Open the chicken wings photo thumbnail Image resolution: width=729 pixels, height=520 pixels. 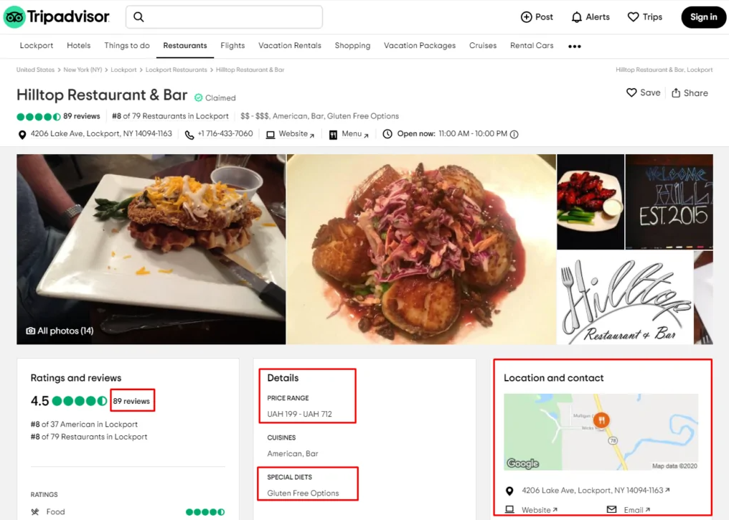(591, 202)
